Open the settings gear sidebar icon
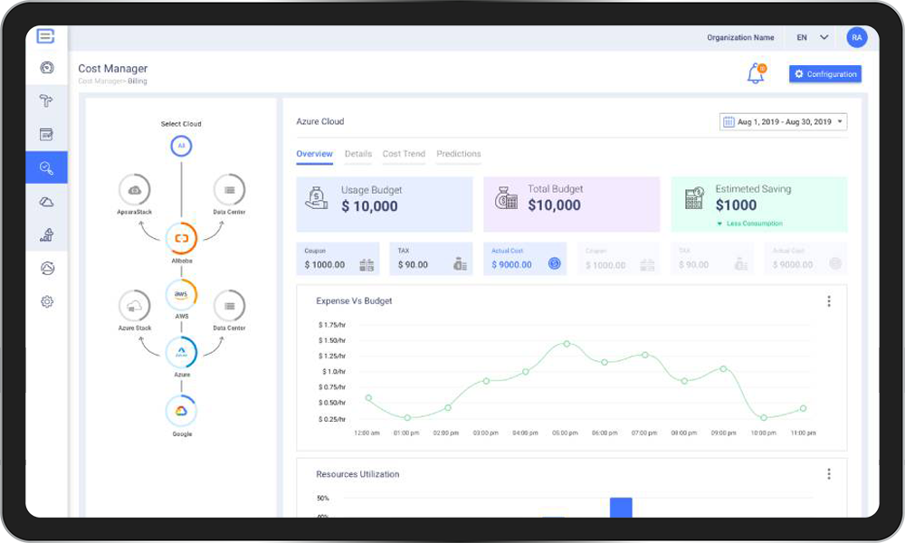Image resolution: width=905 pixels, height=543 pixels. 47,301
